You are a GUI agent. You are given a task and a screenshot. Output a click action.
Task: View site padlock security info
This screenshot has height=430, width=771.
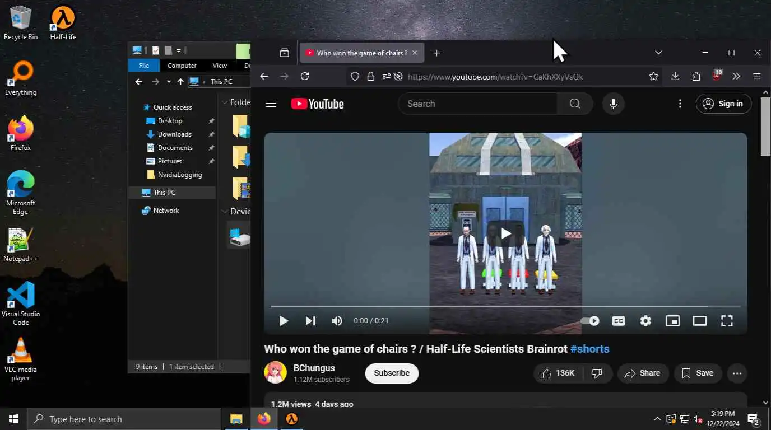tap(370, 76)
